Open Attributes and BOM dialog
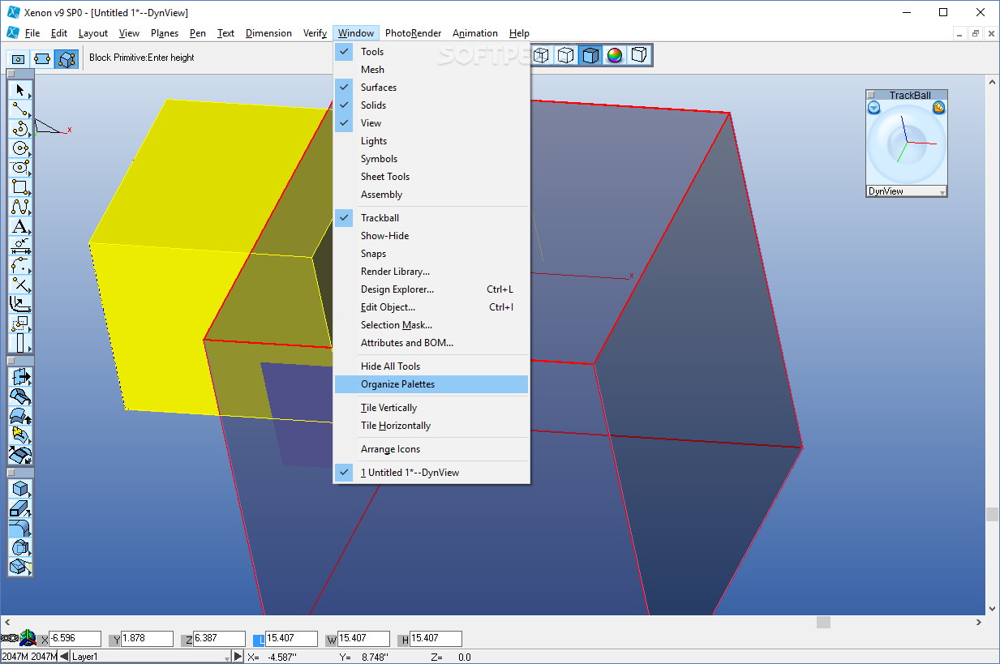 point(431,343)
